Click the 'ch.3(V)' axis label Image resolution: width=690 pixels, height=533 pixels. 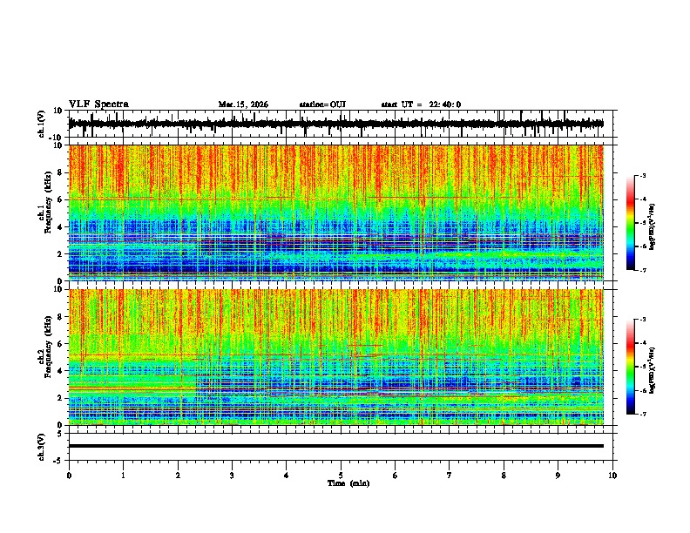click(x=42, y=447)
